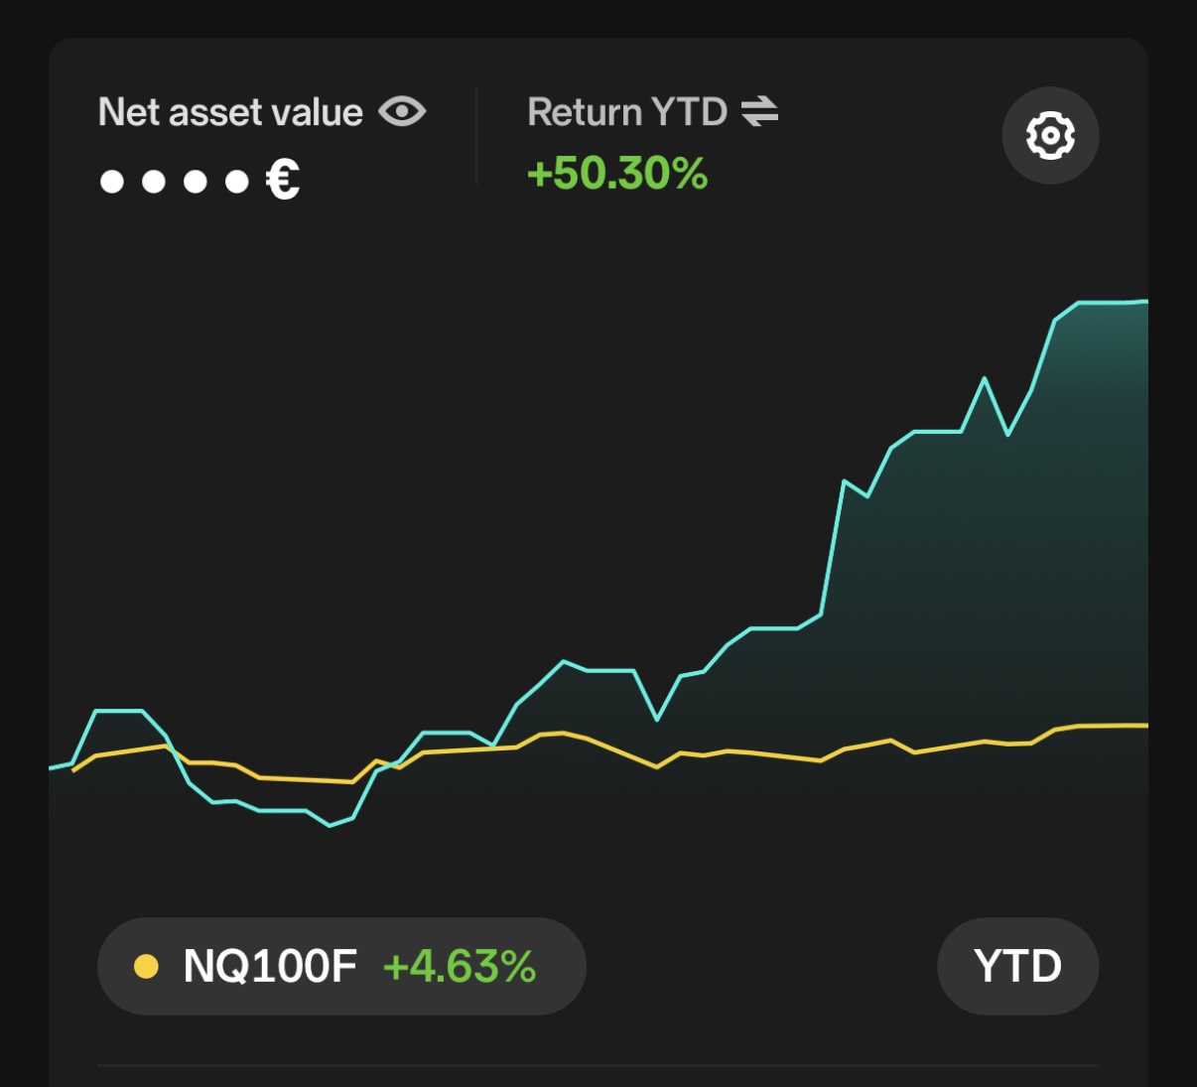Click the yellow dot in the NQ100F pill

(x=146, y=967)
